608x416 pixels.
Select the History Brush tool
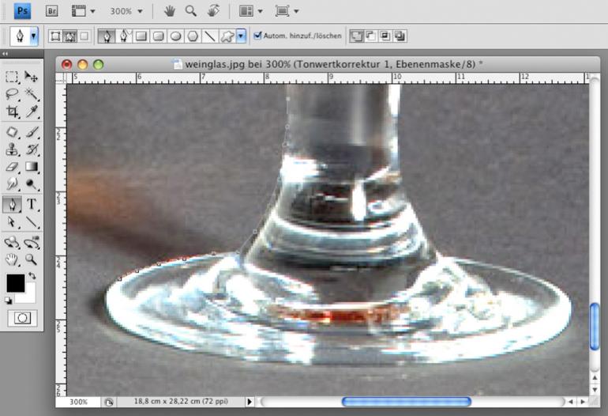32,149
